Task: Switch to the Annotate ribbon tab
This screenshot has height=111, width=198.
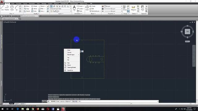Action: 19,3
